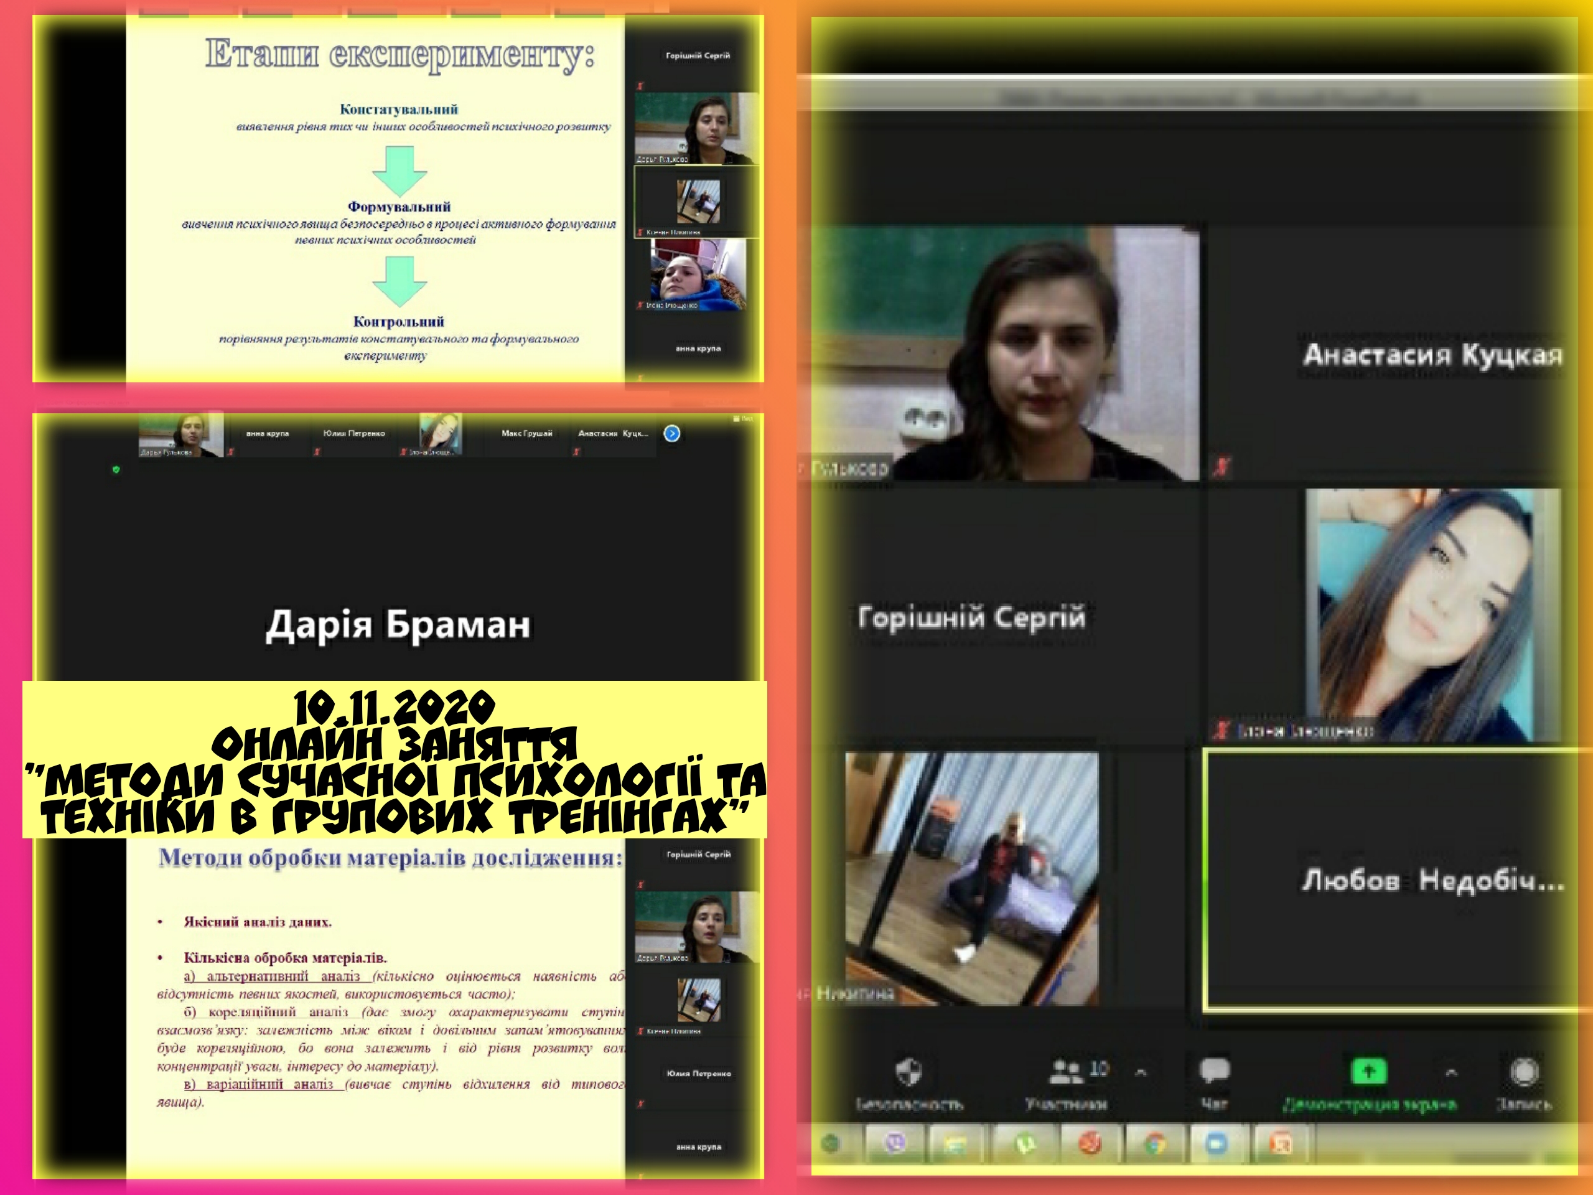
Task: Show next participants with the blue arrow
Action: click(x=672, y=434)
